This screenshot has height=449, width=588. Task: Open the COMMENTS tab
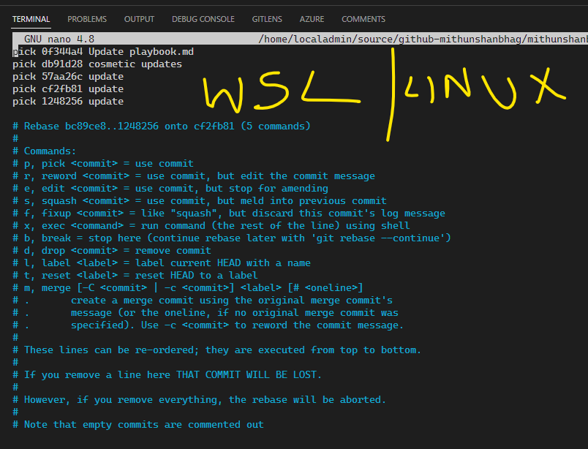366,19
